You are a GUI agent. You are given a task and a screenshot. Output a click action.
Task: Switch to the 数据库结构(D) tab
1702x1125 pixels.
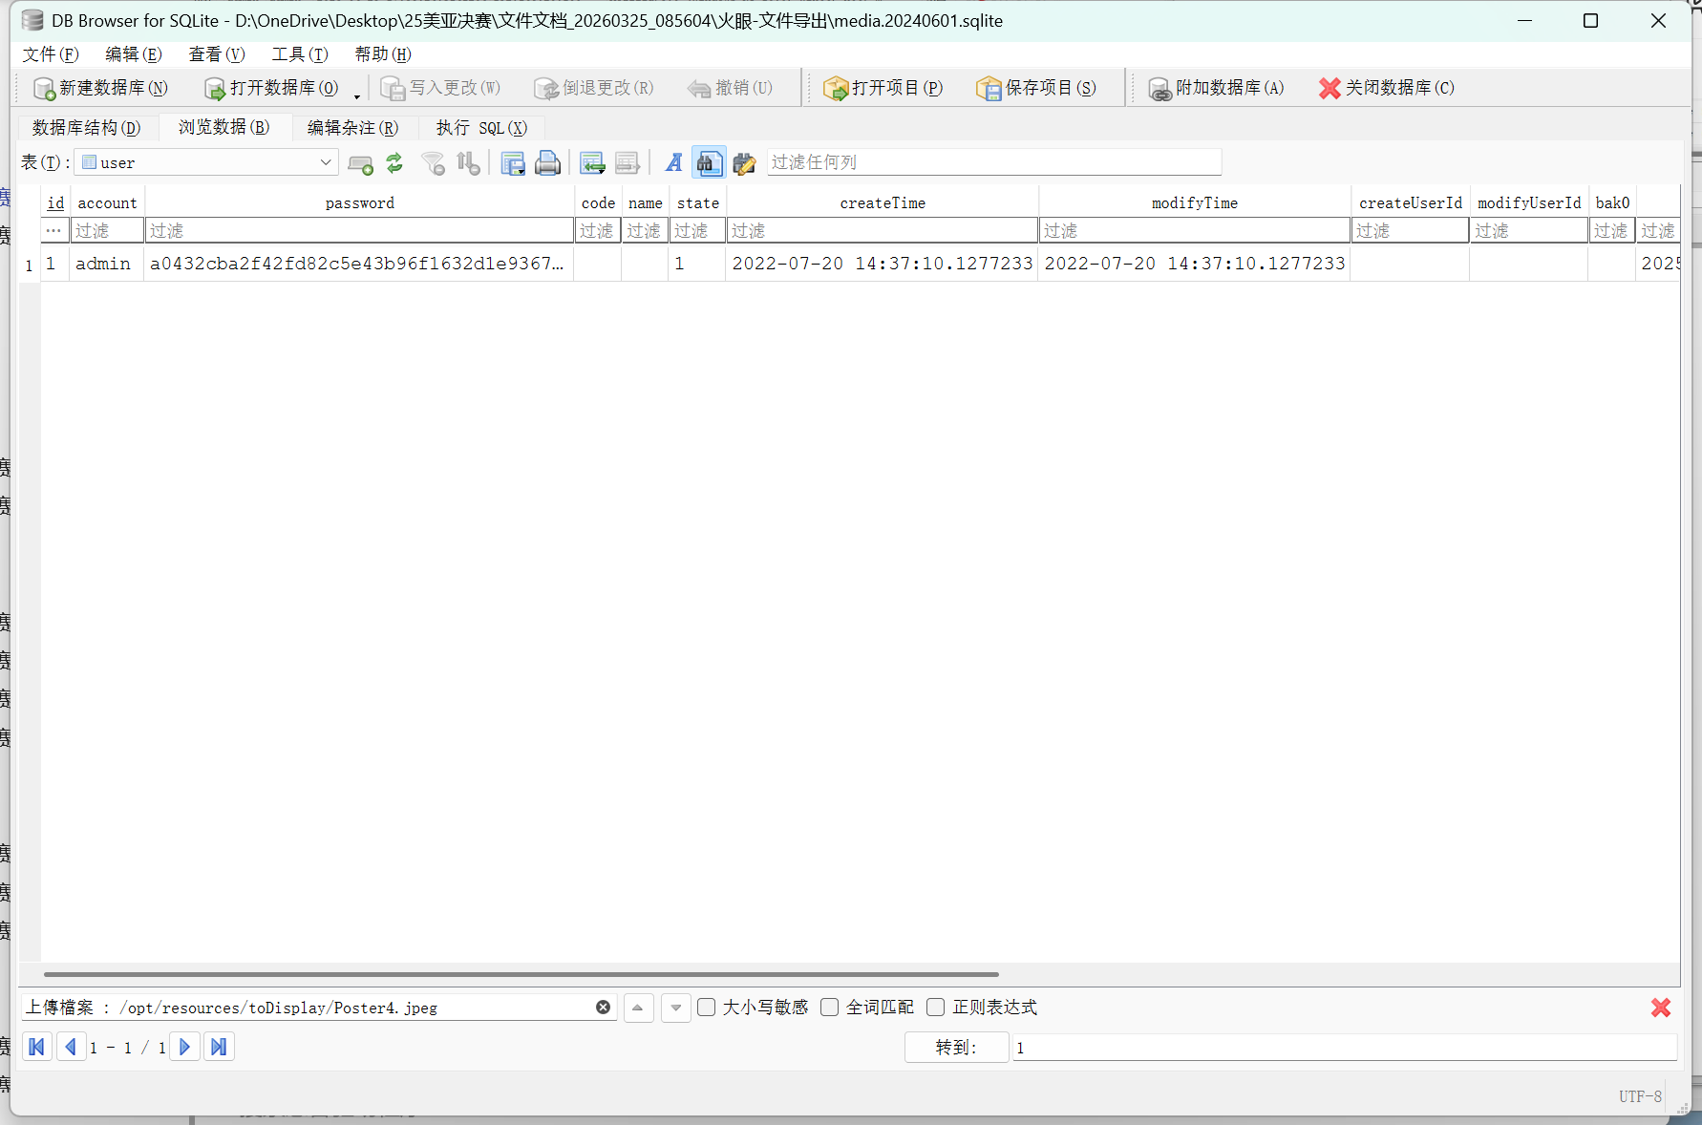coord(87,128)
